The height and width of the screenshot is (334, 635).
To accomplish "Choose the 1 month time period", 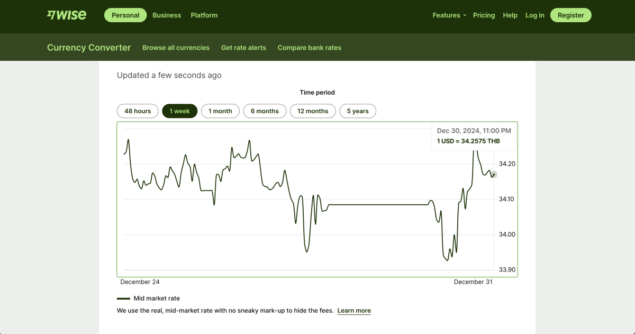I will (220, 111).
